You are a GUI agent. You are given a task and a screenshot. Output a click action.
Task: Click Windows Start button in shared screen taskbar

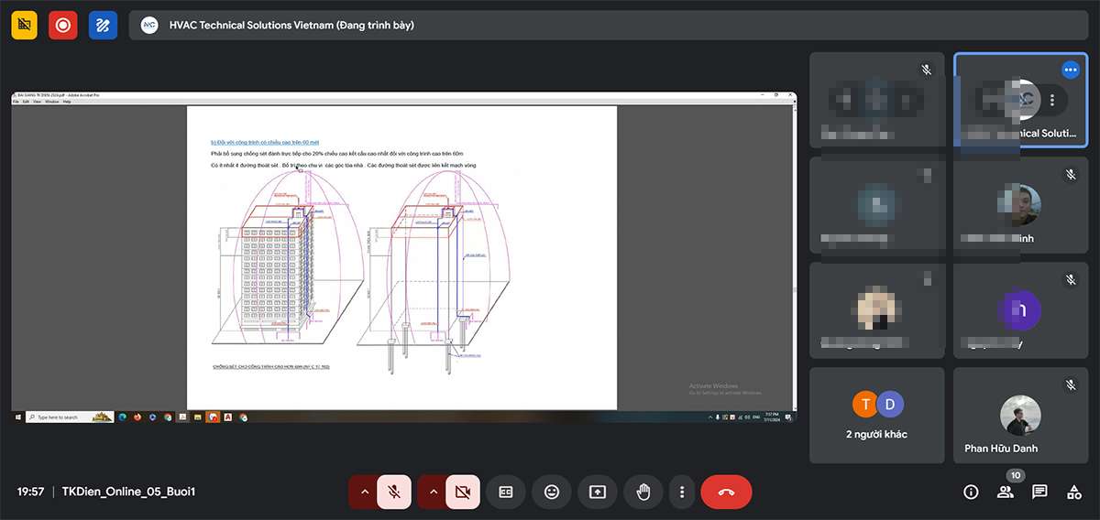(17, 417)
